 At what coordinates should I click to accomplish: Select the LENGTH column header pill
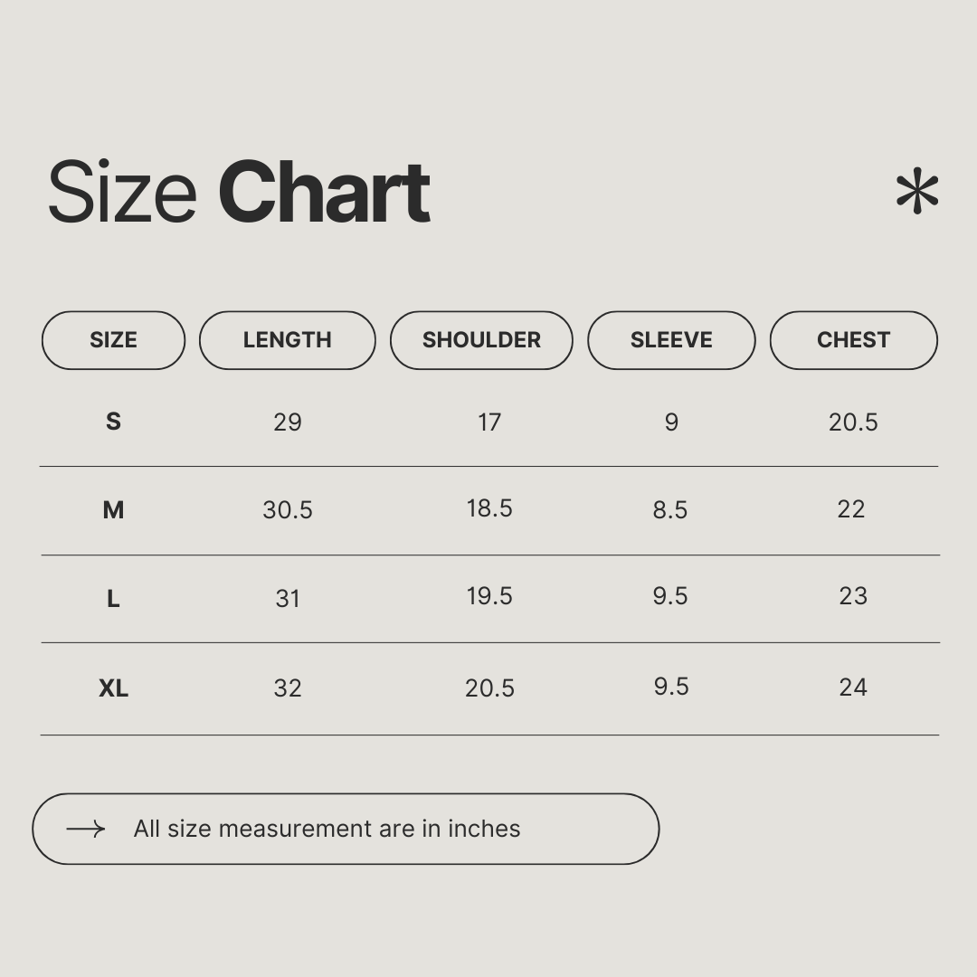[x=287, y=340]
